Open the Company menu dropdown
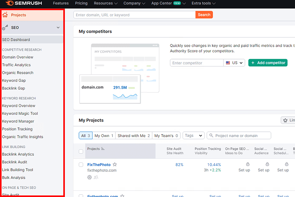The image size is (295, 197). (x=134, y=3)
